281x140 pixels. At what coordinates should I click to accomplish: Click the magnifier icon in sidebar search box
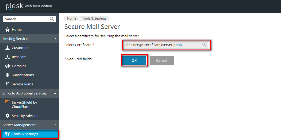[x=52, y=19]
